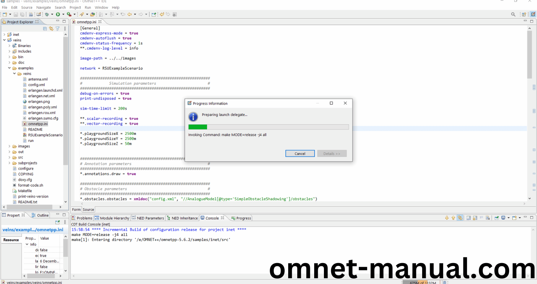The height and width of the screenshot is (284, 537).
Task: Select the Debug tool in the toolbar
Action: tap(47, 14)
